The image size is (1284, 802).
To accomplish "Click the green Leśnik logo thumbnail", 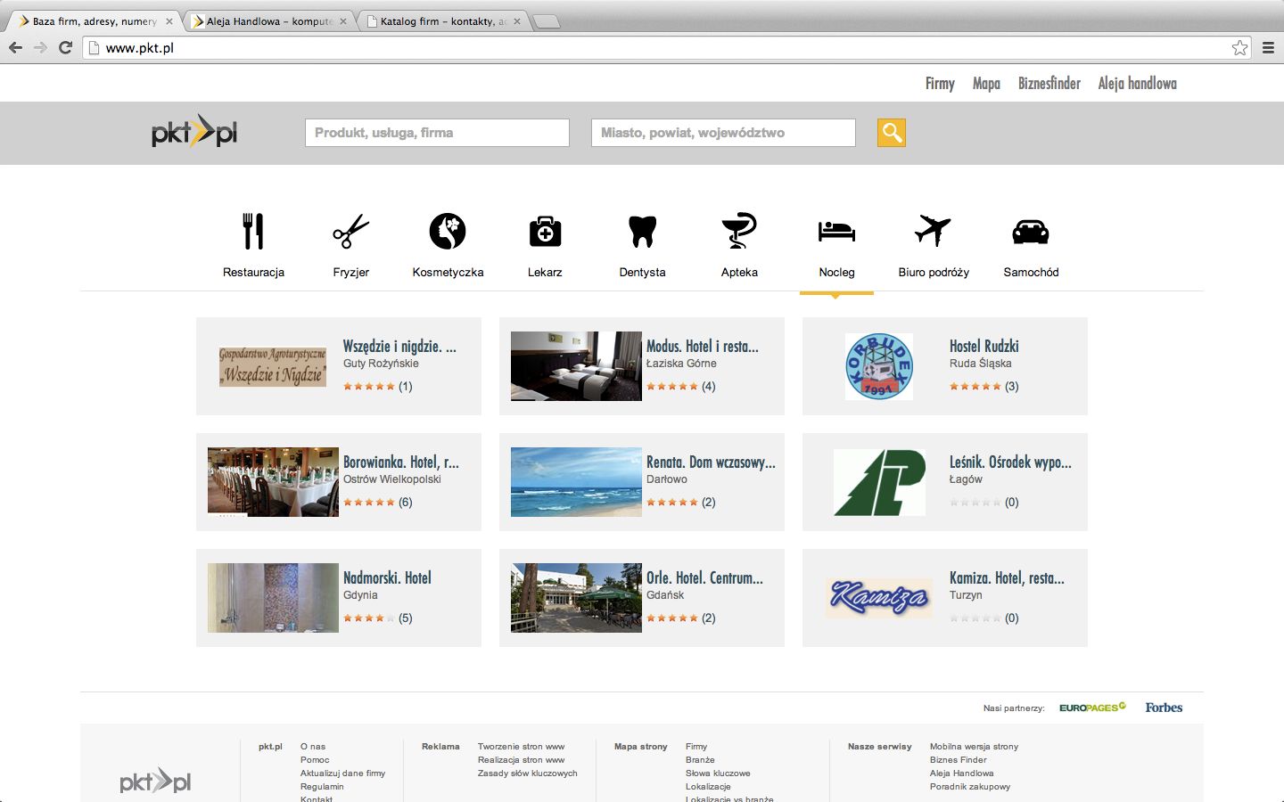I will coord(879,482).
